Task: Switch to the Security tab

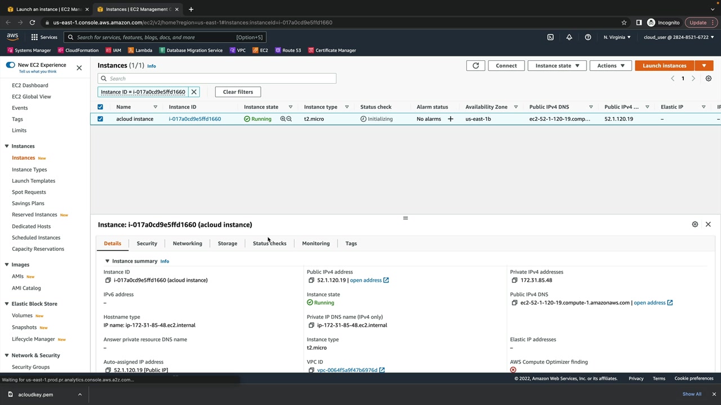Action: (x=147, y=244)
